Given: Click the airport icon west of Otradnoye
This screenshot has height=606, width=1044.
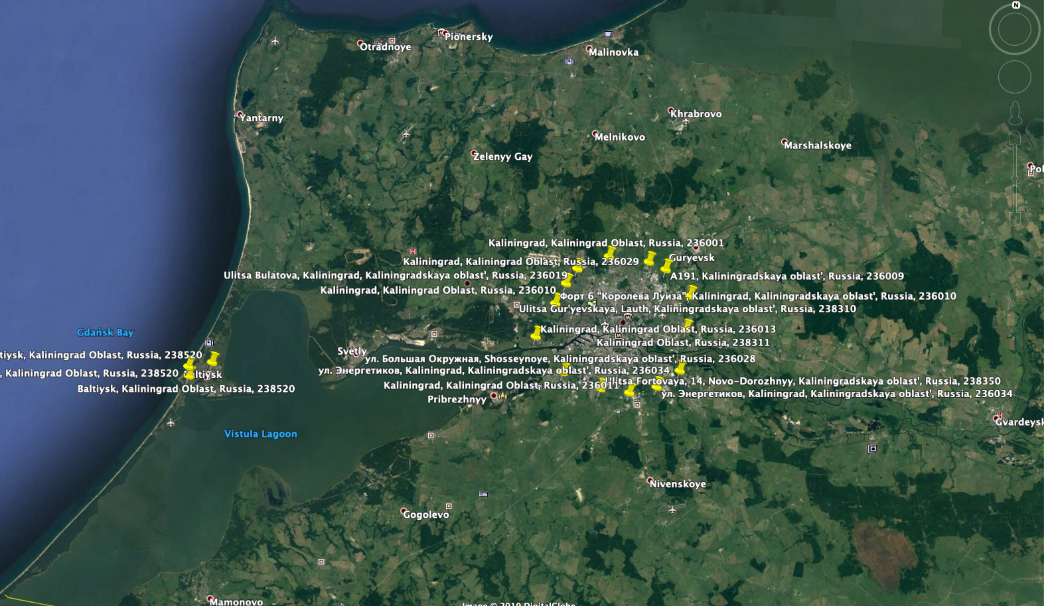Looking at the screenshot, I should coord(275,41).
